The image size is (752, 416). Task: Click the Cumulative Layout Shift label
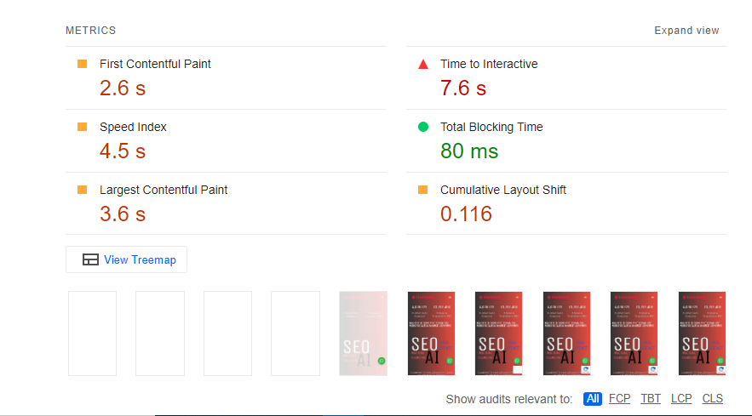tap(503, 190)
